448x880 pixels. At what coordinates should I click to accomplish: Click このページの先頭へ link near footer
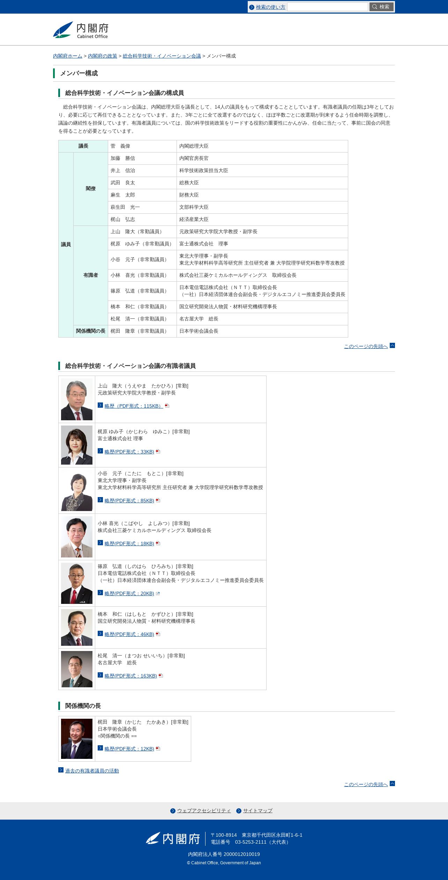click(366, 784)
